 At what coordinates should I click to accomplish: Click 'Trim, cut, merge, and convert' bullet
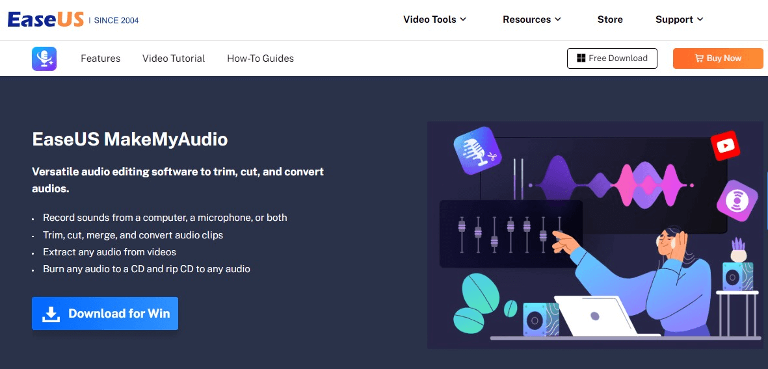tap(133, 235)
